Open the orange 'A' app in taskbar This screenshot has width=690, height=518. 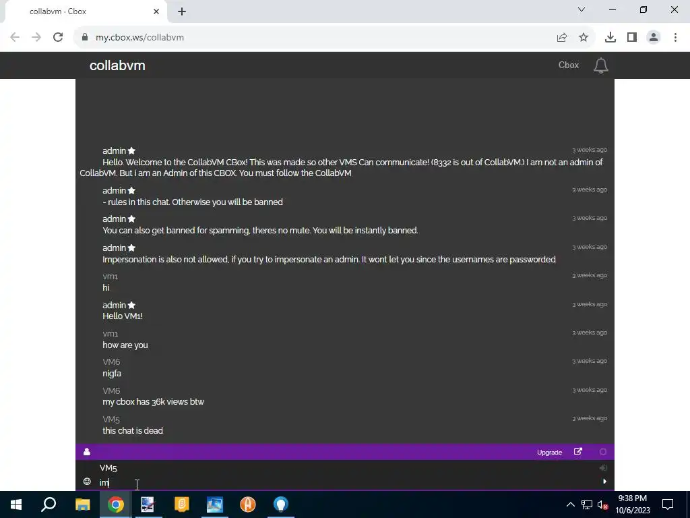(x=248, y=505)
